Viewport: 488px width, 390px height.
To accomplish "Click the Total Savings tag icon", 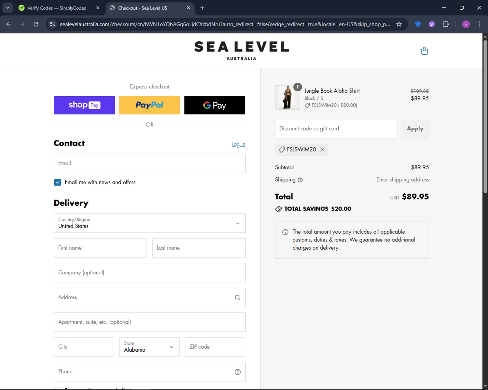I will tap(278, 209).
